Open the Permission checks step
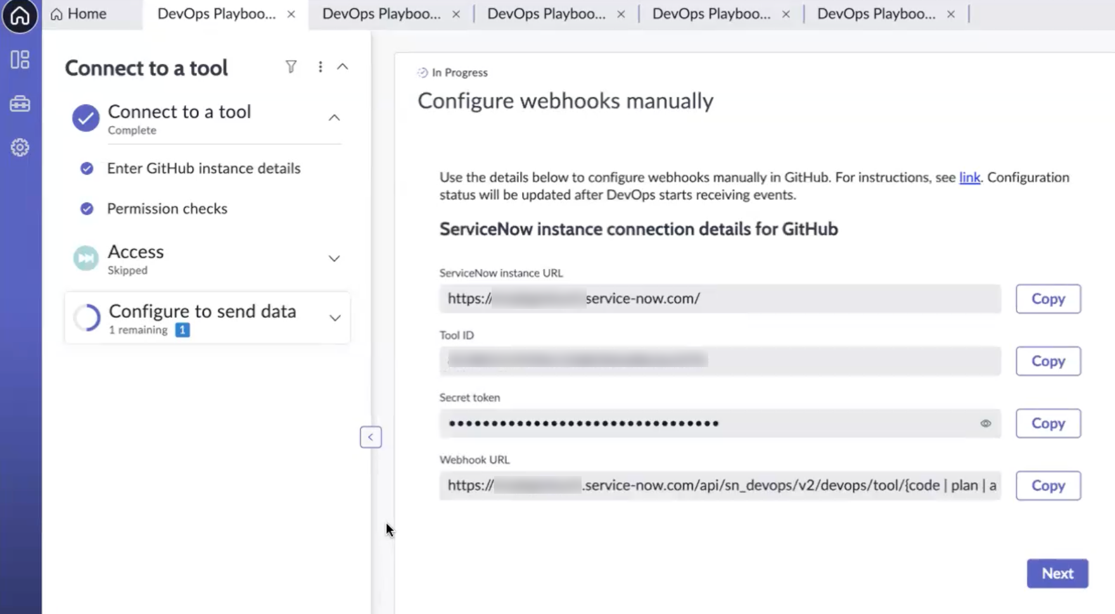The width and height of the screenshot is (1115, 614). point(167,209)
